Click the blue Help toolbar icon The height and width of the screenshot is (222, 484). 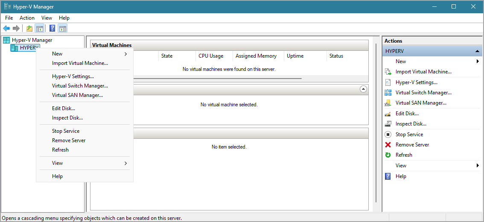[52, 29]
